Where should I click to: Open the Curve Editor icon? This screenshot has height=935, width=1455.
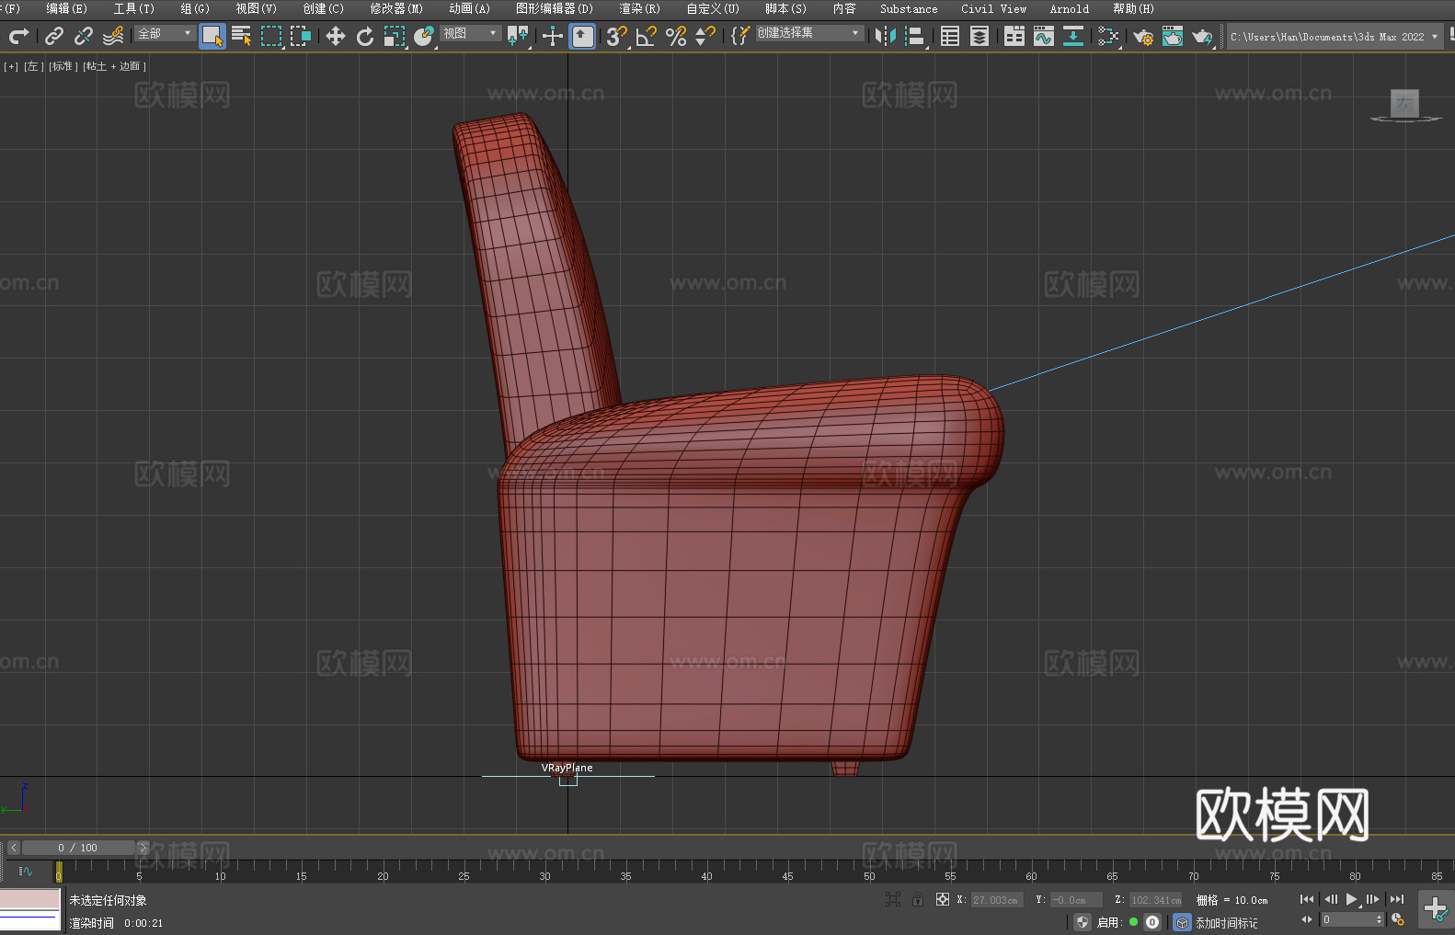click(1044, 36)
